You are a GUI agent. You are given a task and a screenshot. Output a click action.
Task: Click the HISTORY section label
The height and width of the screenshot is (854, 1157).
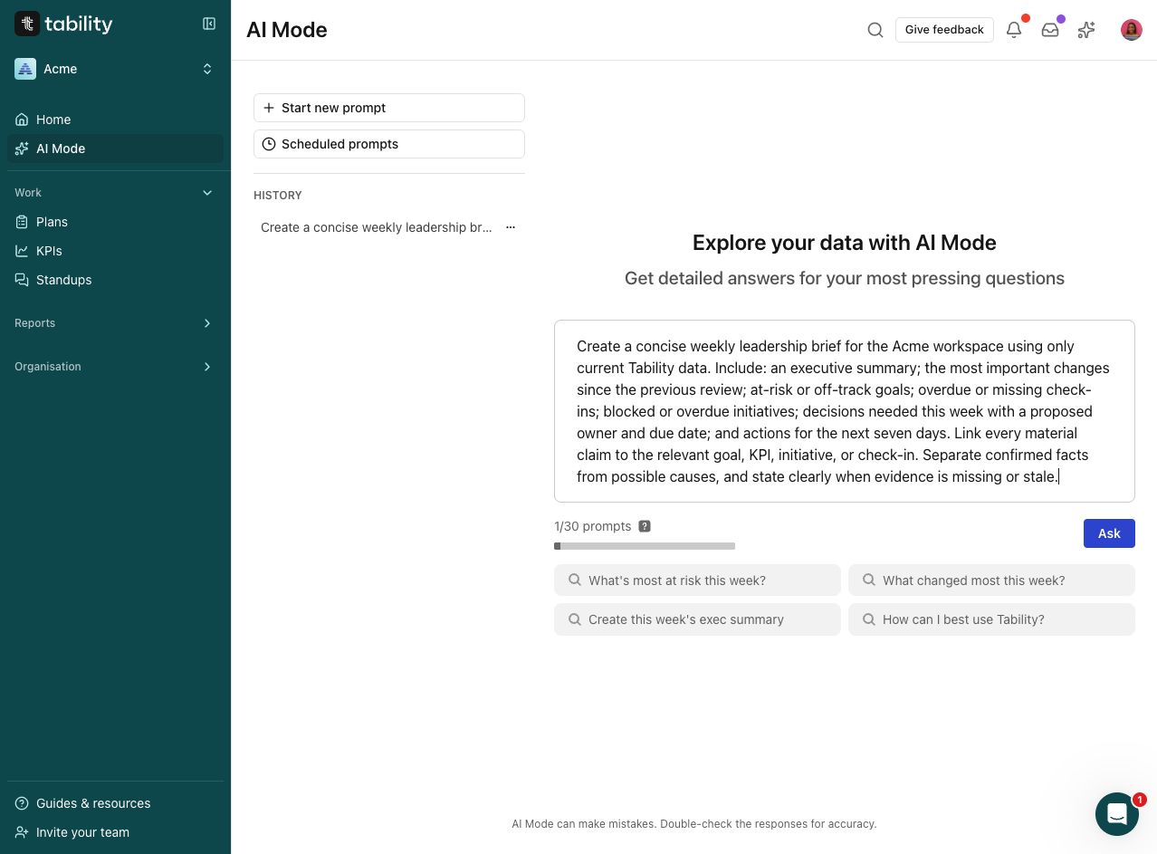pos(278,196)
